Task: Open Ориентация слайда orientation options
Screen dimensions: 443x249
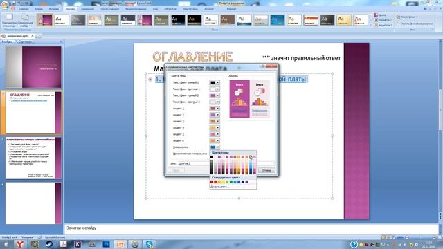Action: [25, 20]
